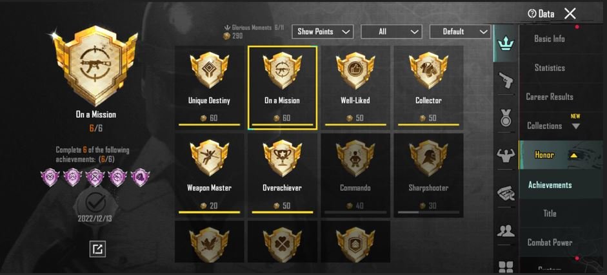Expand the Collections menu arrow
This screenshot has height=275, width=607.
(575, 126)
